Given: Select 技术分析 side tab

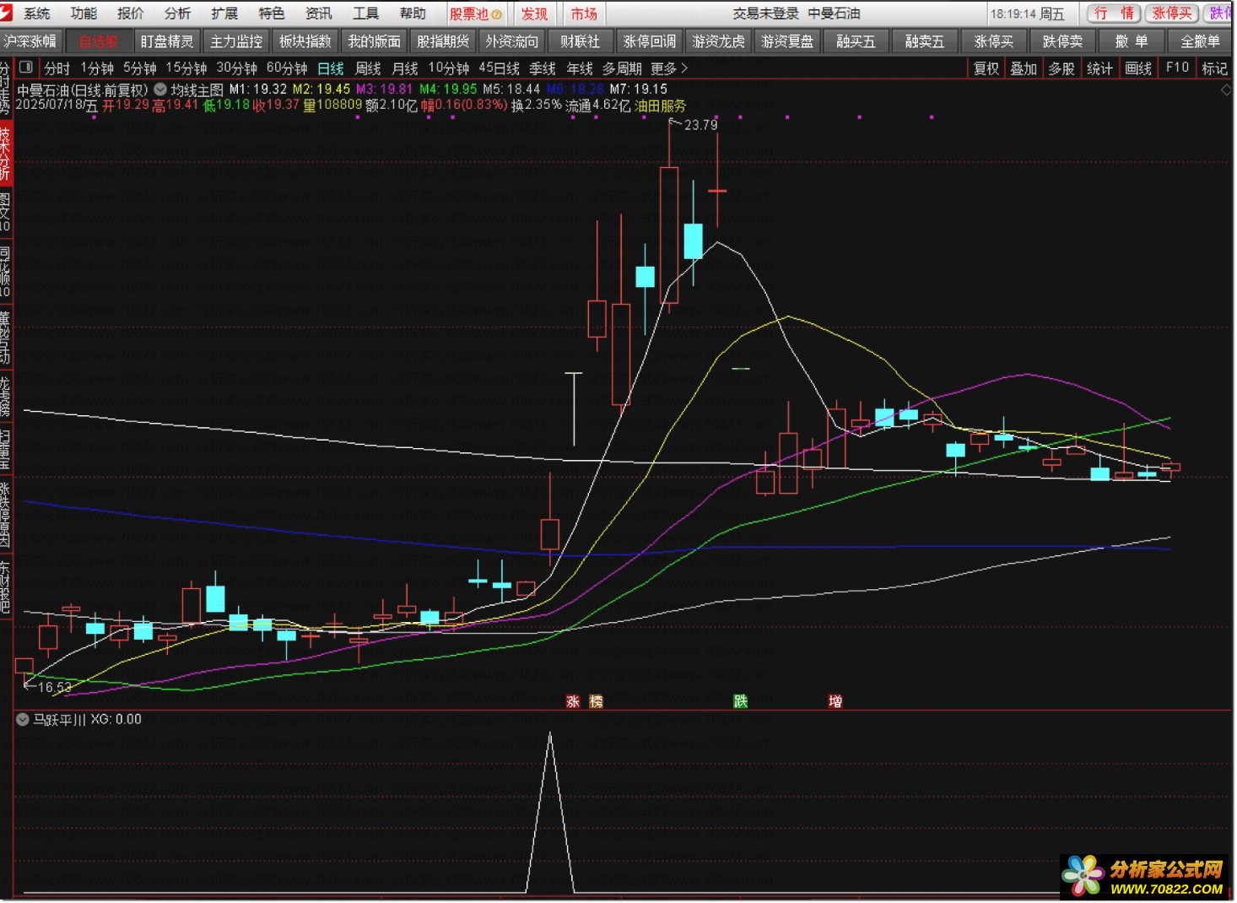Looking at the screenshot, I should (6, 154).
